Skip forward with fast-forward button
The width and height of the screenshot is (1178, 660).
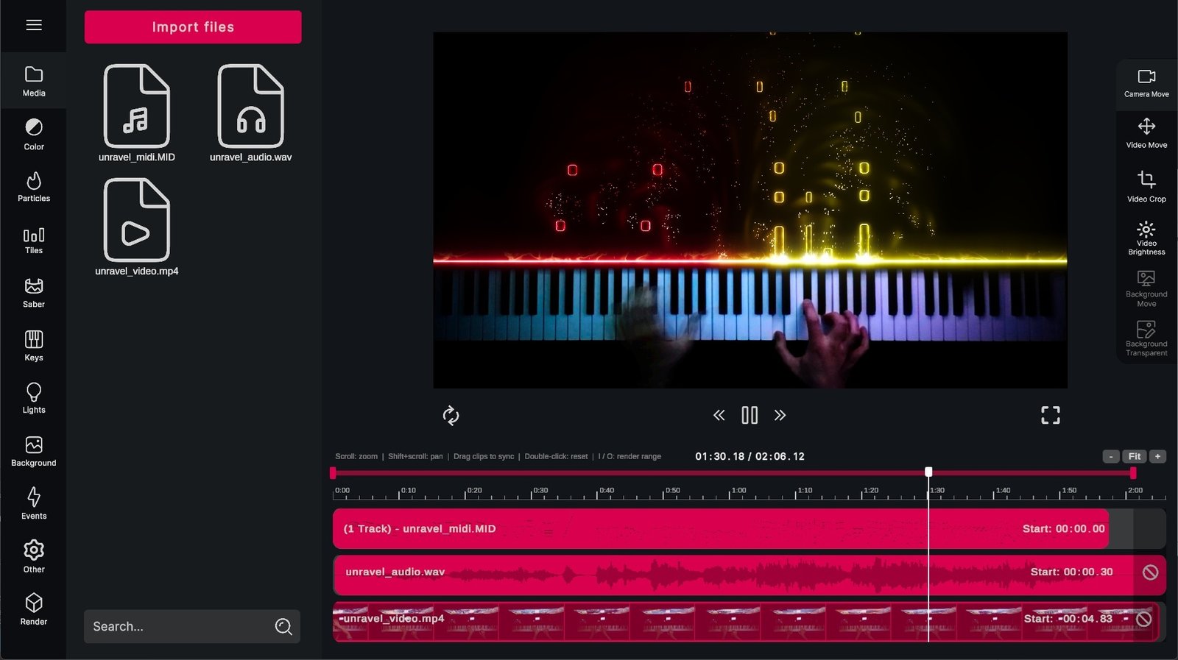coord(780,415)
